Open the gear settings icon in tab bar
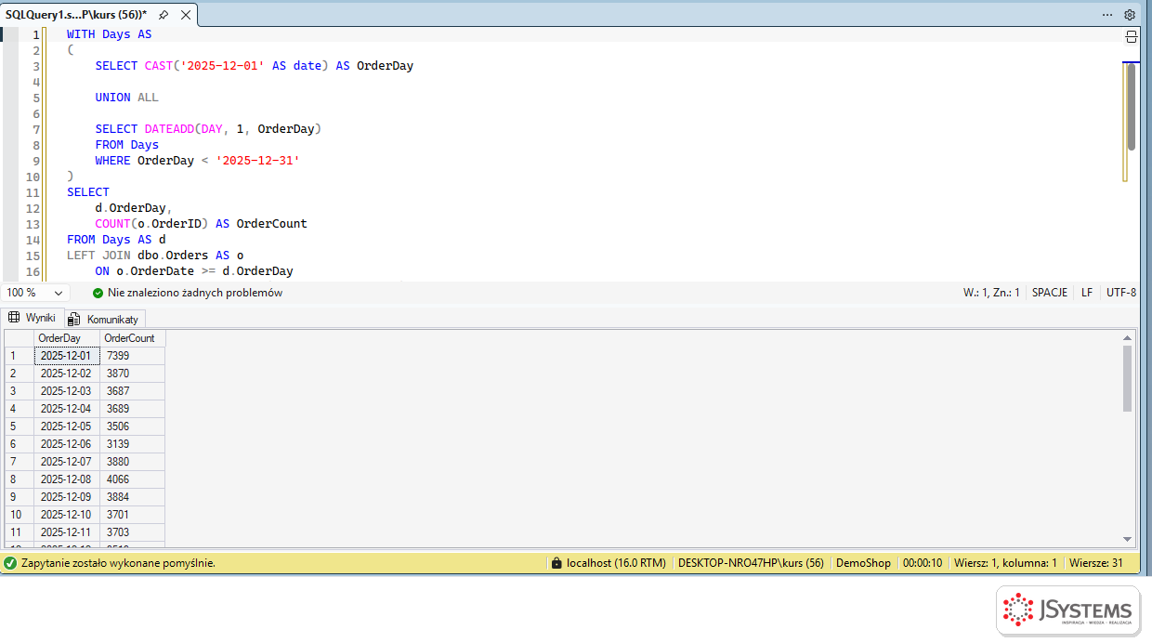The height and width of the screenshot is (643, 1152). (1130, 15)
